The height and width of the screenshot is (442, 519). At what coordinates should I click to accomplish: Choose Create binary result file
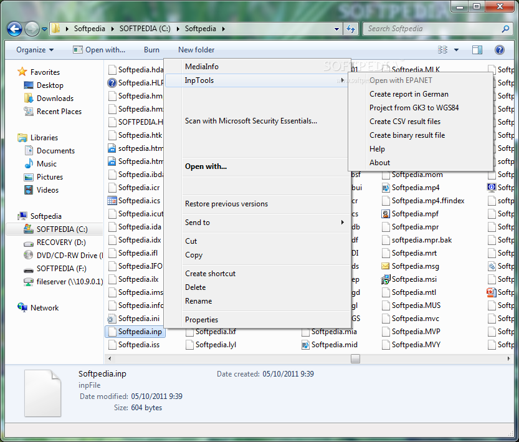click(x=421, y=135)
